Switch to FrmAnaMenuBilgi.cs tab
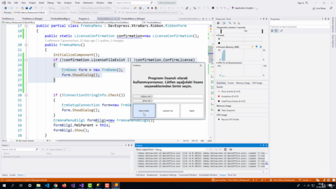The image size is (336, 189). click(x=60, y=19)
